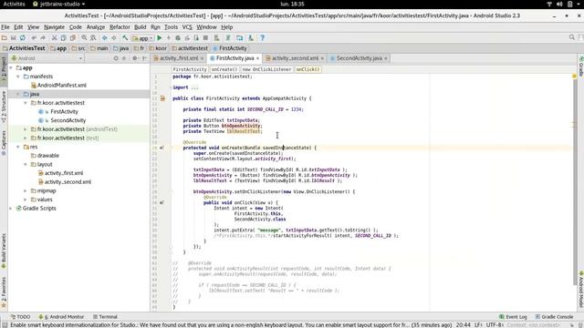Click the yellow warning marker on error stripe
The image size is (584, 328).
tap(574, 77)
